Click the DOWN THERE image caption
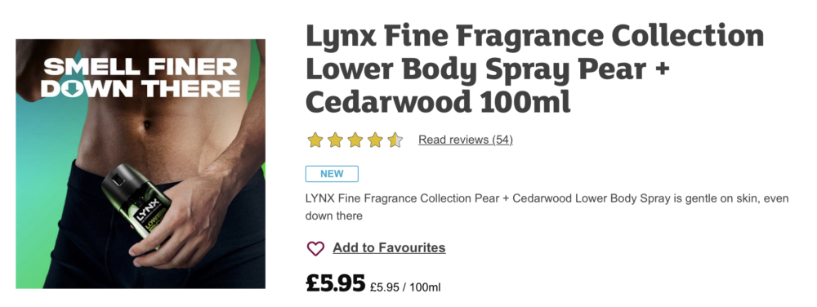The height and width of the screenshot is (307, 817). coord(141,88)
